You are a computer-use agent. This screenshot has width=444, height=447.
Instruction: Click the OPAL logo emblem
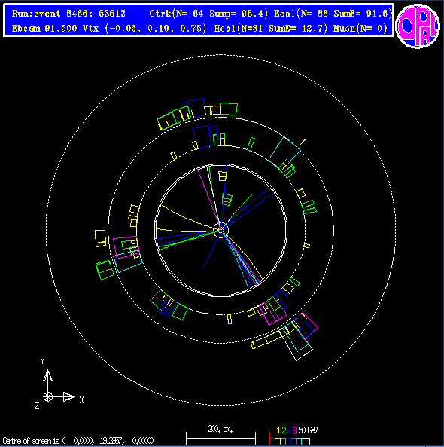coord(418,26)
